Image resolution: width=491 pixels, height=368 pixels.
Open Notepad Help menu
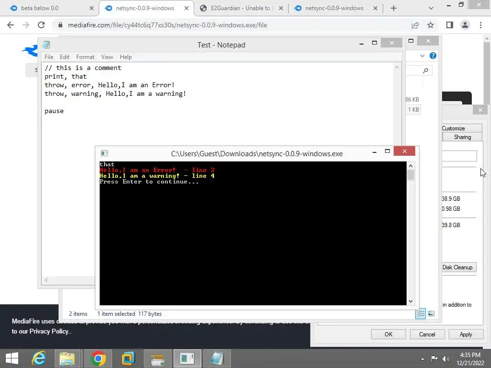126,57
